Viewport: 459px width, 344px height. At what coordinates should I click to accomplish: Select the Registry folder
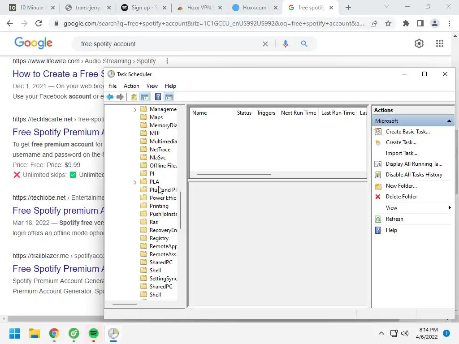[x=159, y=238]
